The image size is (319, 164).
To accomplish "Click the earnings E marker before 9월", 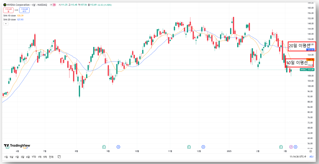I will point(104,147).
